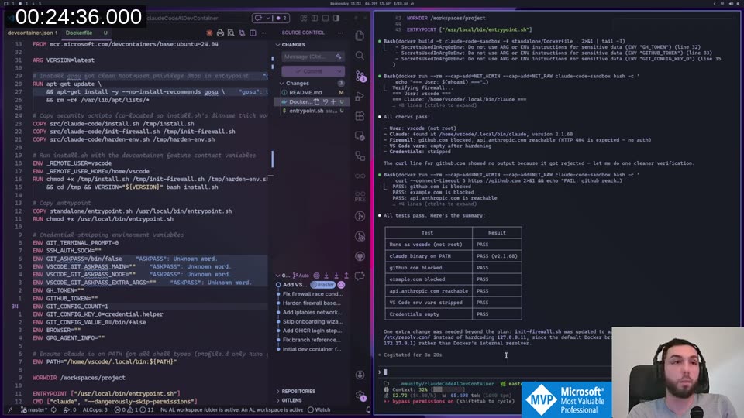Viewport: 744px width, 418px height.
Task: Stage changes for Dockerfile with plus icon
Action: [333, 102]
